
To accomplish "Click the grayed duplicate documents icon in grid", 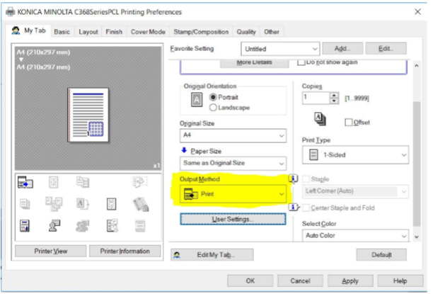I will (x=83, y=182).
